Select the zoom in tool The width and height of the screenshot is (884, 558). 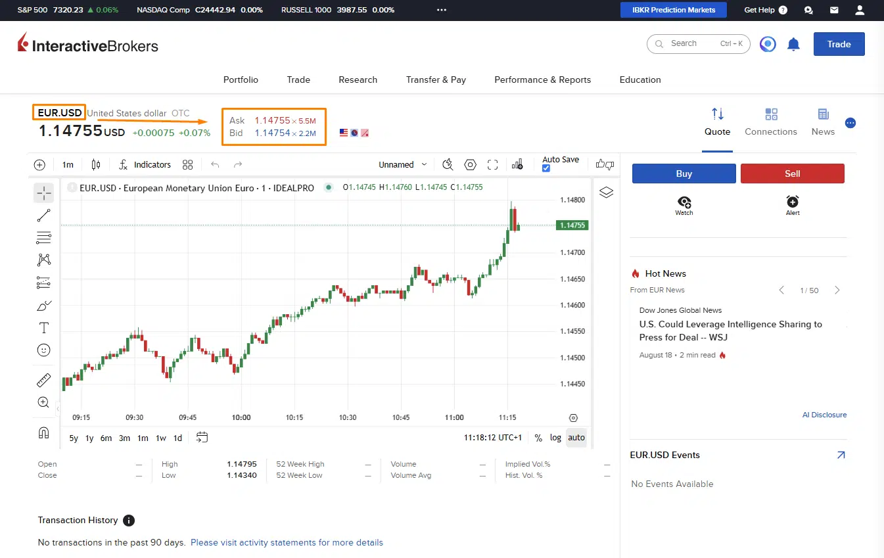[44, 402]
